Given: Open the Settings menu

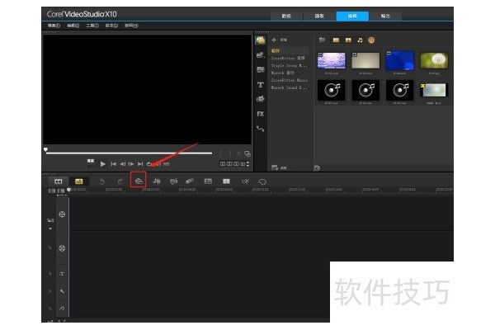Looking at the screenshot, I should tap(111, 26).
